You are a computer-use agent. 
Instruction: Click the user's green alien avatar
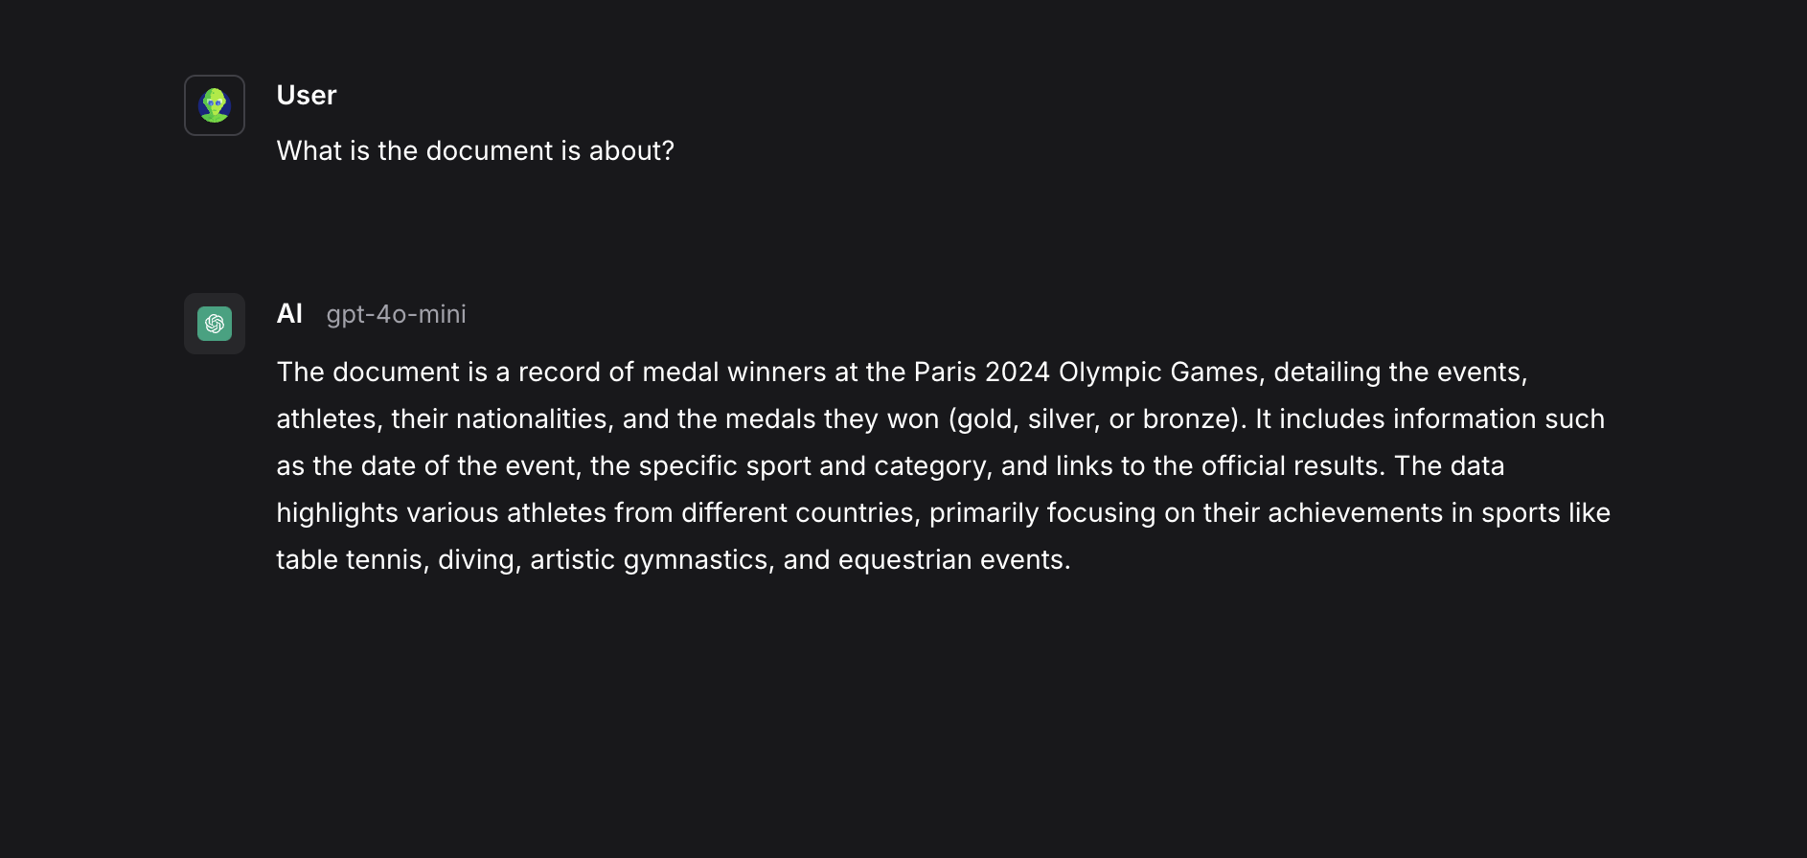(215, 105)
